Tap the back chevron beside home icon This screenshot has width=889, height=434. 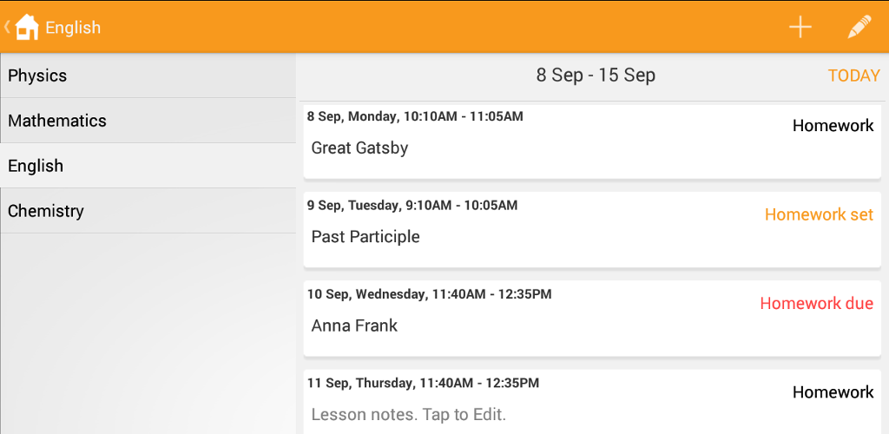click(7, 26)
